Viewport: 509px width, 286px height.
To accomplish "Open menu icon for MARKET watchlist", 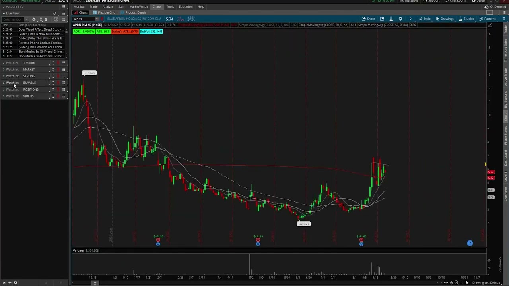I will 64,70.
